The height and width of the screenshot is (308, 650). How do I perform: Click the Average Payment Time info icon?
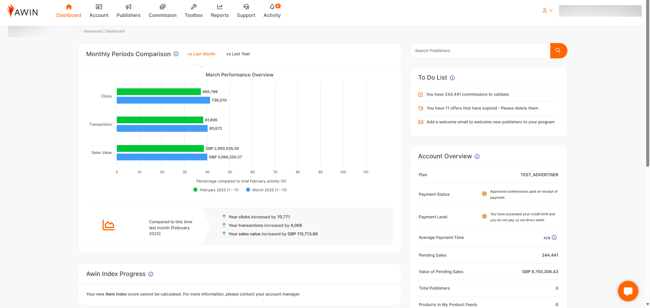(554, 237)
